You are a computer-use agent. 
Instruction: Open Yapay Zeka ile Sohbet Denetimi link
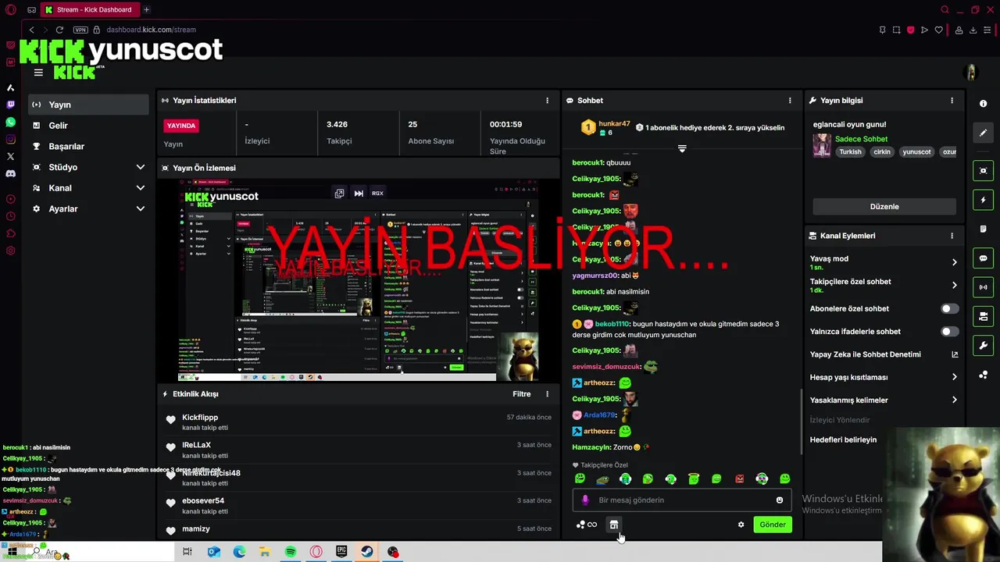click(884, 354)
